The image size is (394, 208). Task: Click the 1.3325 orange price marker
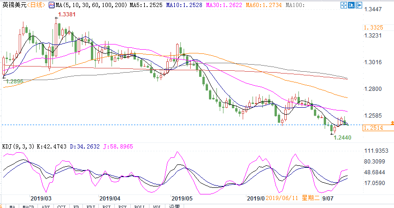tap(374, 27)
